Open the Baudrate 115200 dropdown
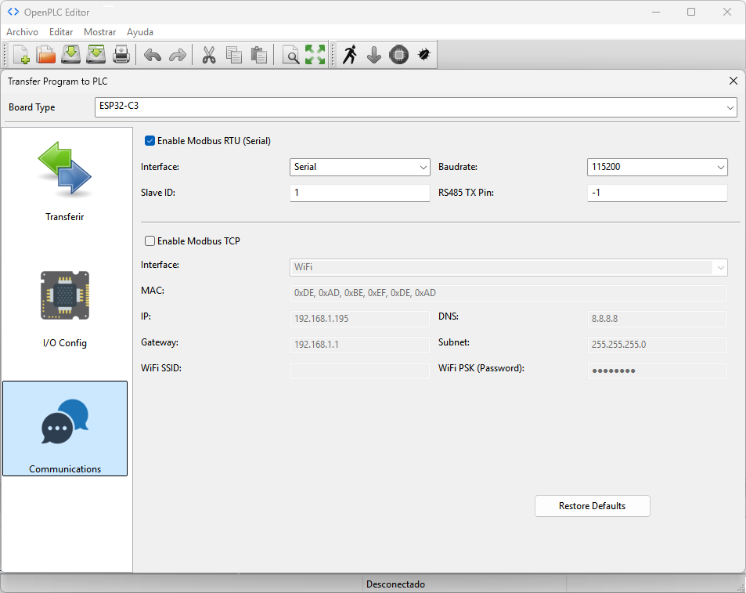Image resolution: width=746 pixels, height=593 pixels. pyautogui.click(x=657, y=167)
